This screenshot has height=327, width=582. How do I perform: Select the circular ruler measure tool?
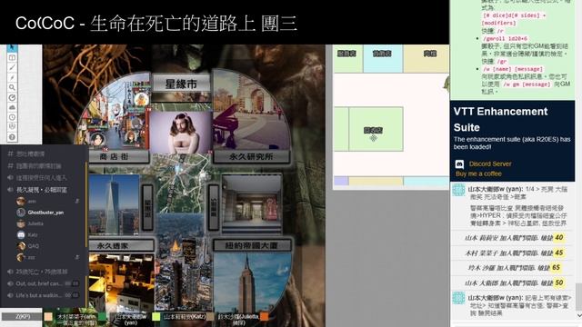[x=12, y=97]
